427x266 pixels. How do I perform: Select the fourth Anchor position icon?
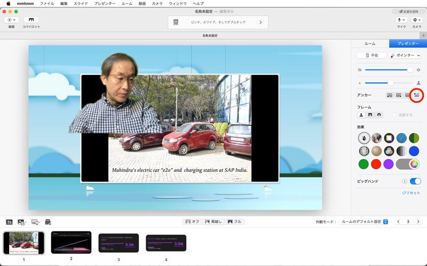pos(416,95)
